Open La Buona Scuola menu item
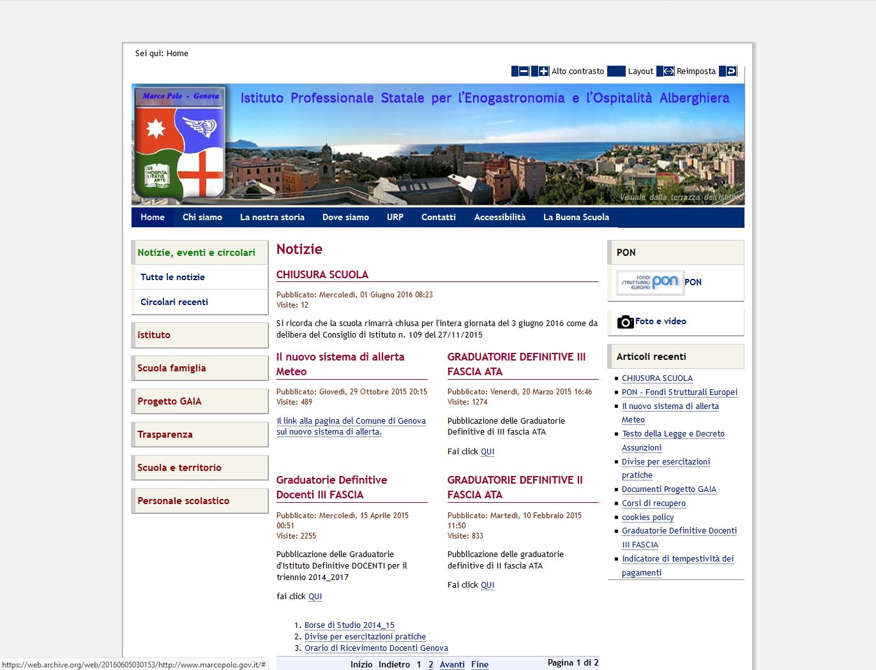Viewport: 876px width, 670px height. tap(576, 217)
